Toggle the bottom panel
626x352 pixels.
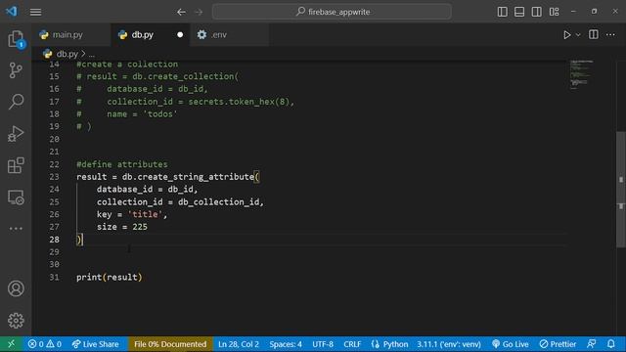(x=519, y=12)
